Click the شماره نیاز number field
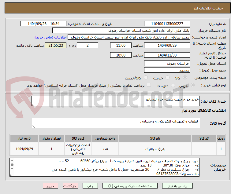The height and width of the screenshot is (194, 231). (x=167, y=24)
